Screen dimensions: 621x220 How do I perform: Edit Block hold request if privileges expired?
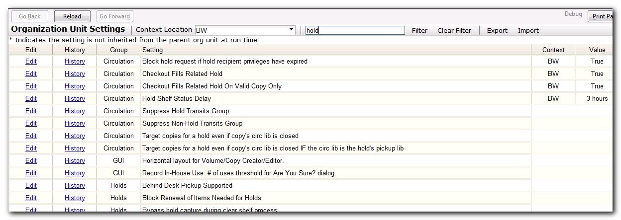(x=31, y=61)
